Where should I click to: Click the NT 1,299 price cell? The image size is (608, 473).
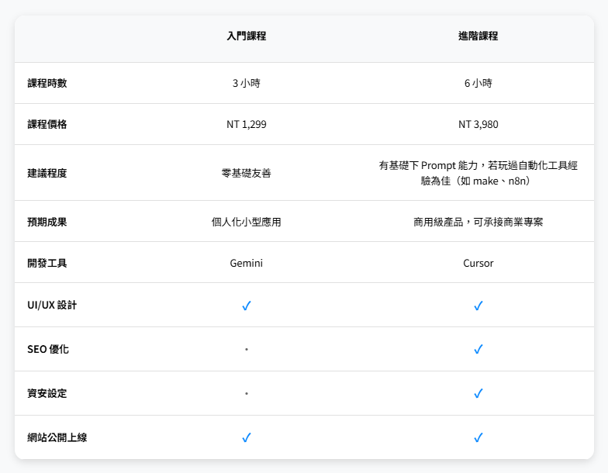click(x=247, y=124)
